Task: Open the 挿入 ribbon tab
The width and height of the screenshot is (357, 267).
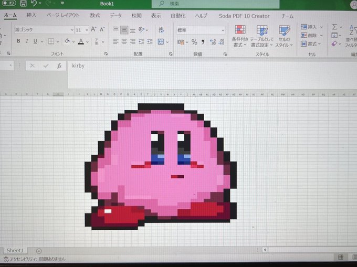Action: pos(31,15)
